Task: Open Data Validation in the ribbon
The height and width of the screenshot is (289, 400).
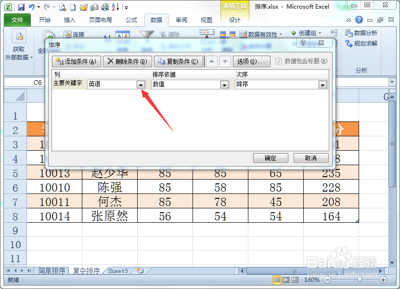Action: [261, 34]
